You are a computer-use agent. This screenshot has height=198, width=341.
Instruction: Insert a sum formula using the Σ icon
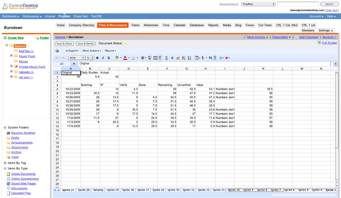167,58
